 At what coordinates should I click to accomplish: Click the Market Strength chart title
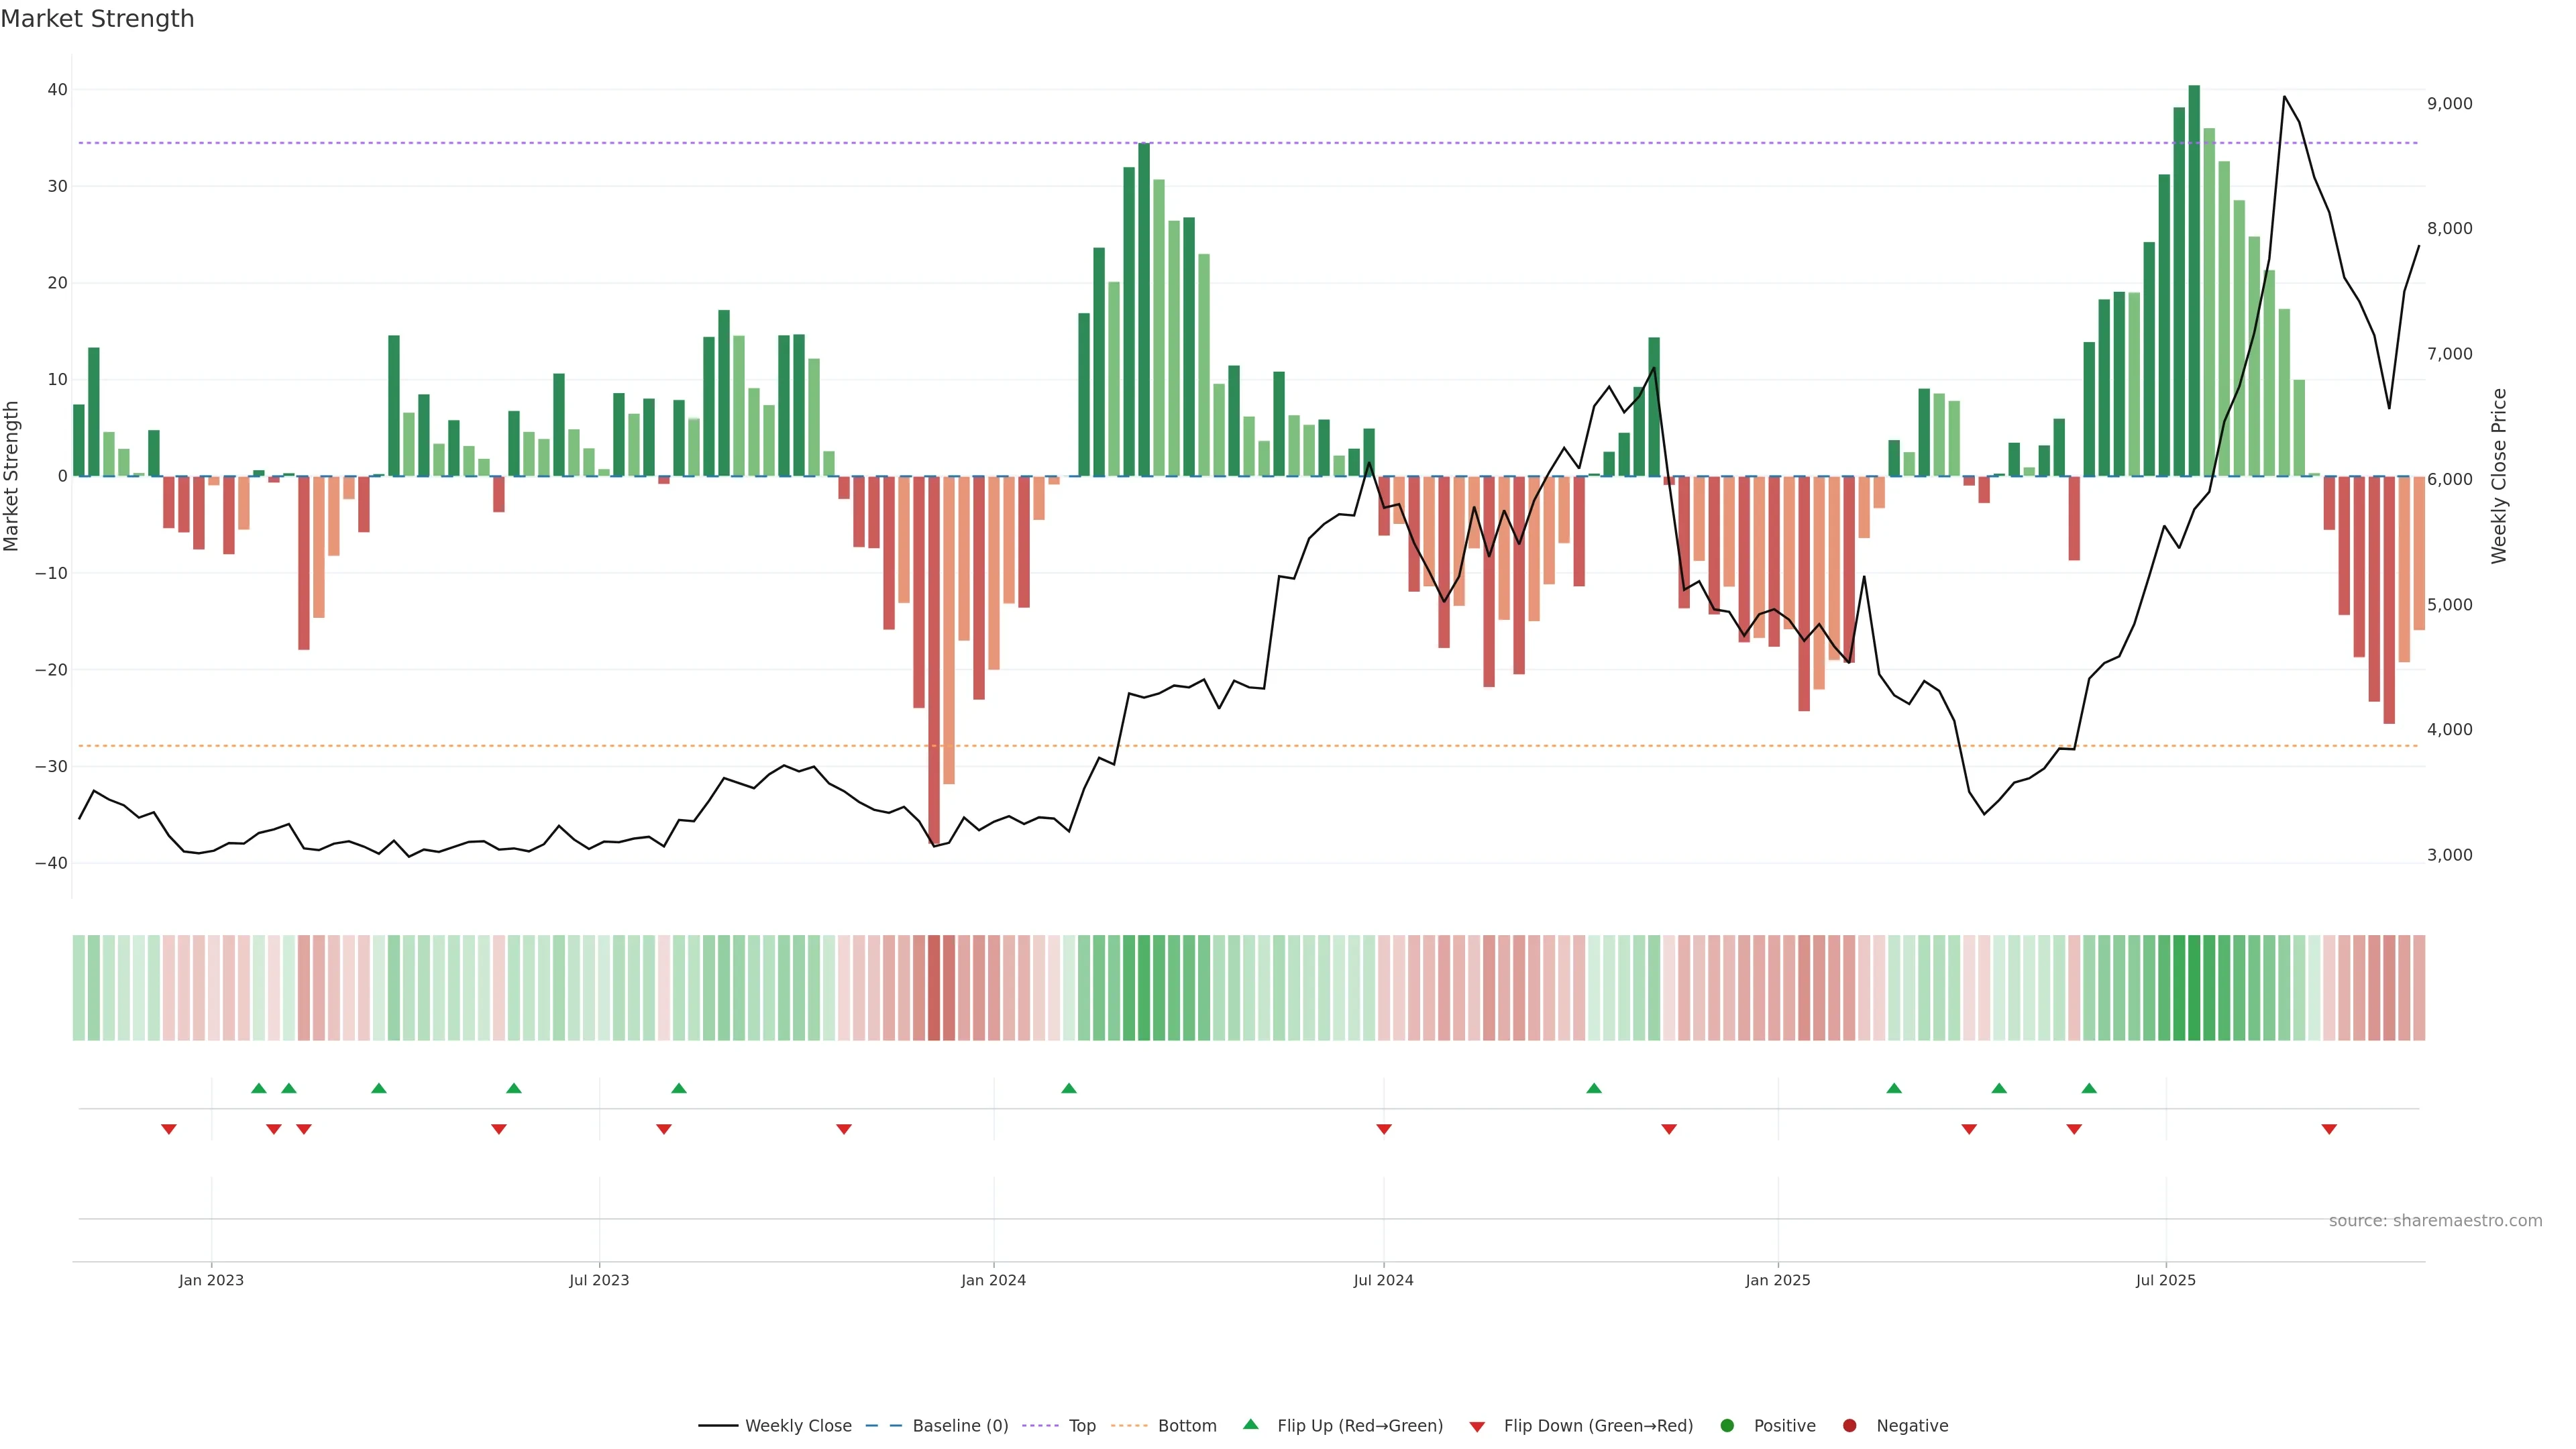pyautogui.click(x=97, y=19)
